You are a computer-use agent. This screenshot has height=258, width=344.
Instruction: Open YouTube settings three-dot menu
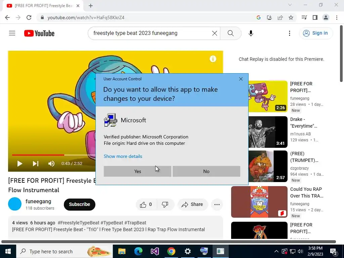[x=289, y=33]
